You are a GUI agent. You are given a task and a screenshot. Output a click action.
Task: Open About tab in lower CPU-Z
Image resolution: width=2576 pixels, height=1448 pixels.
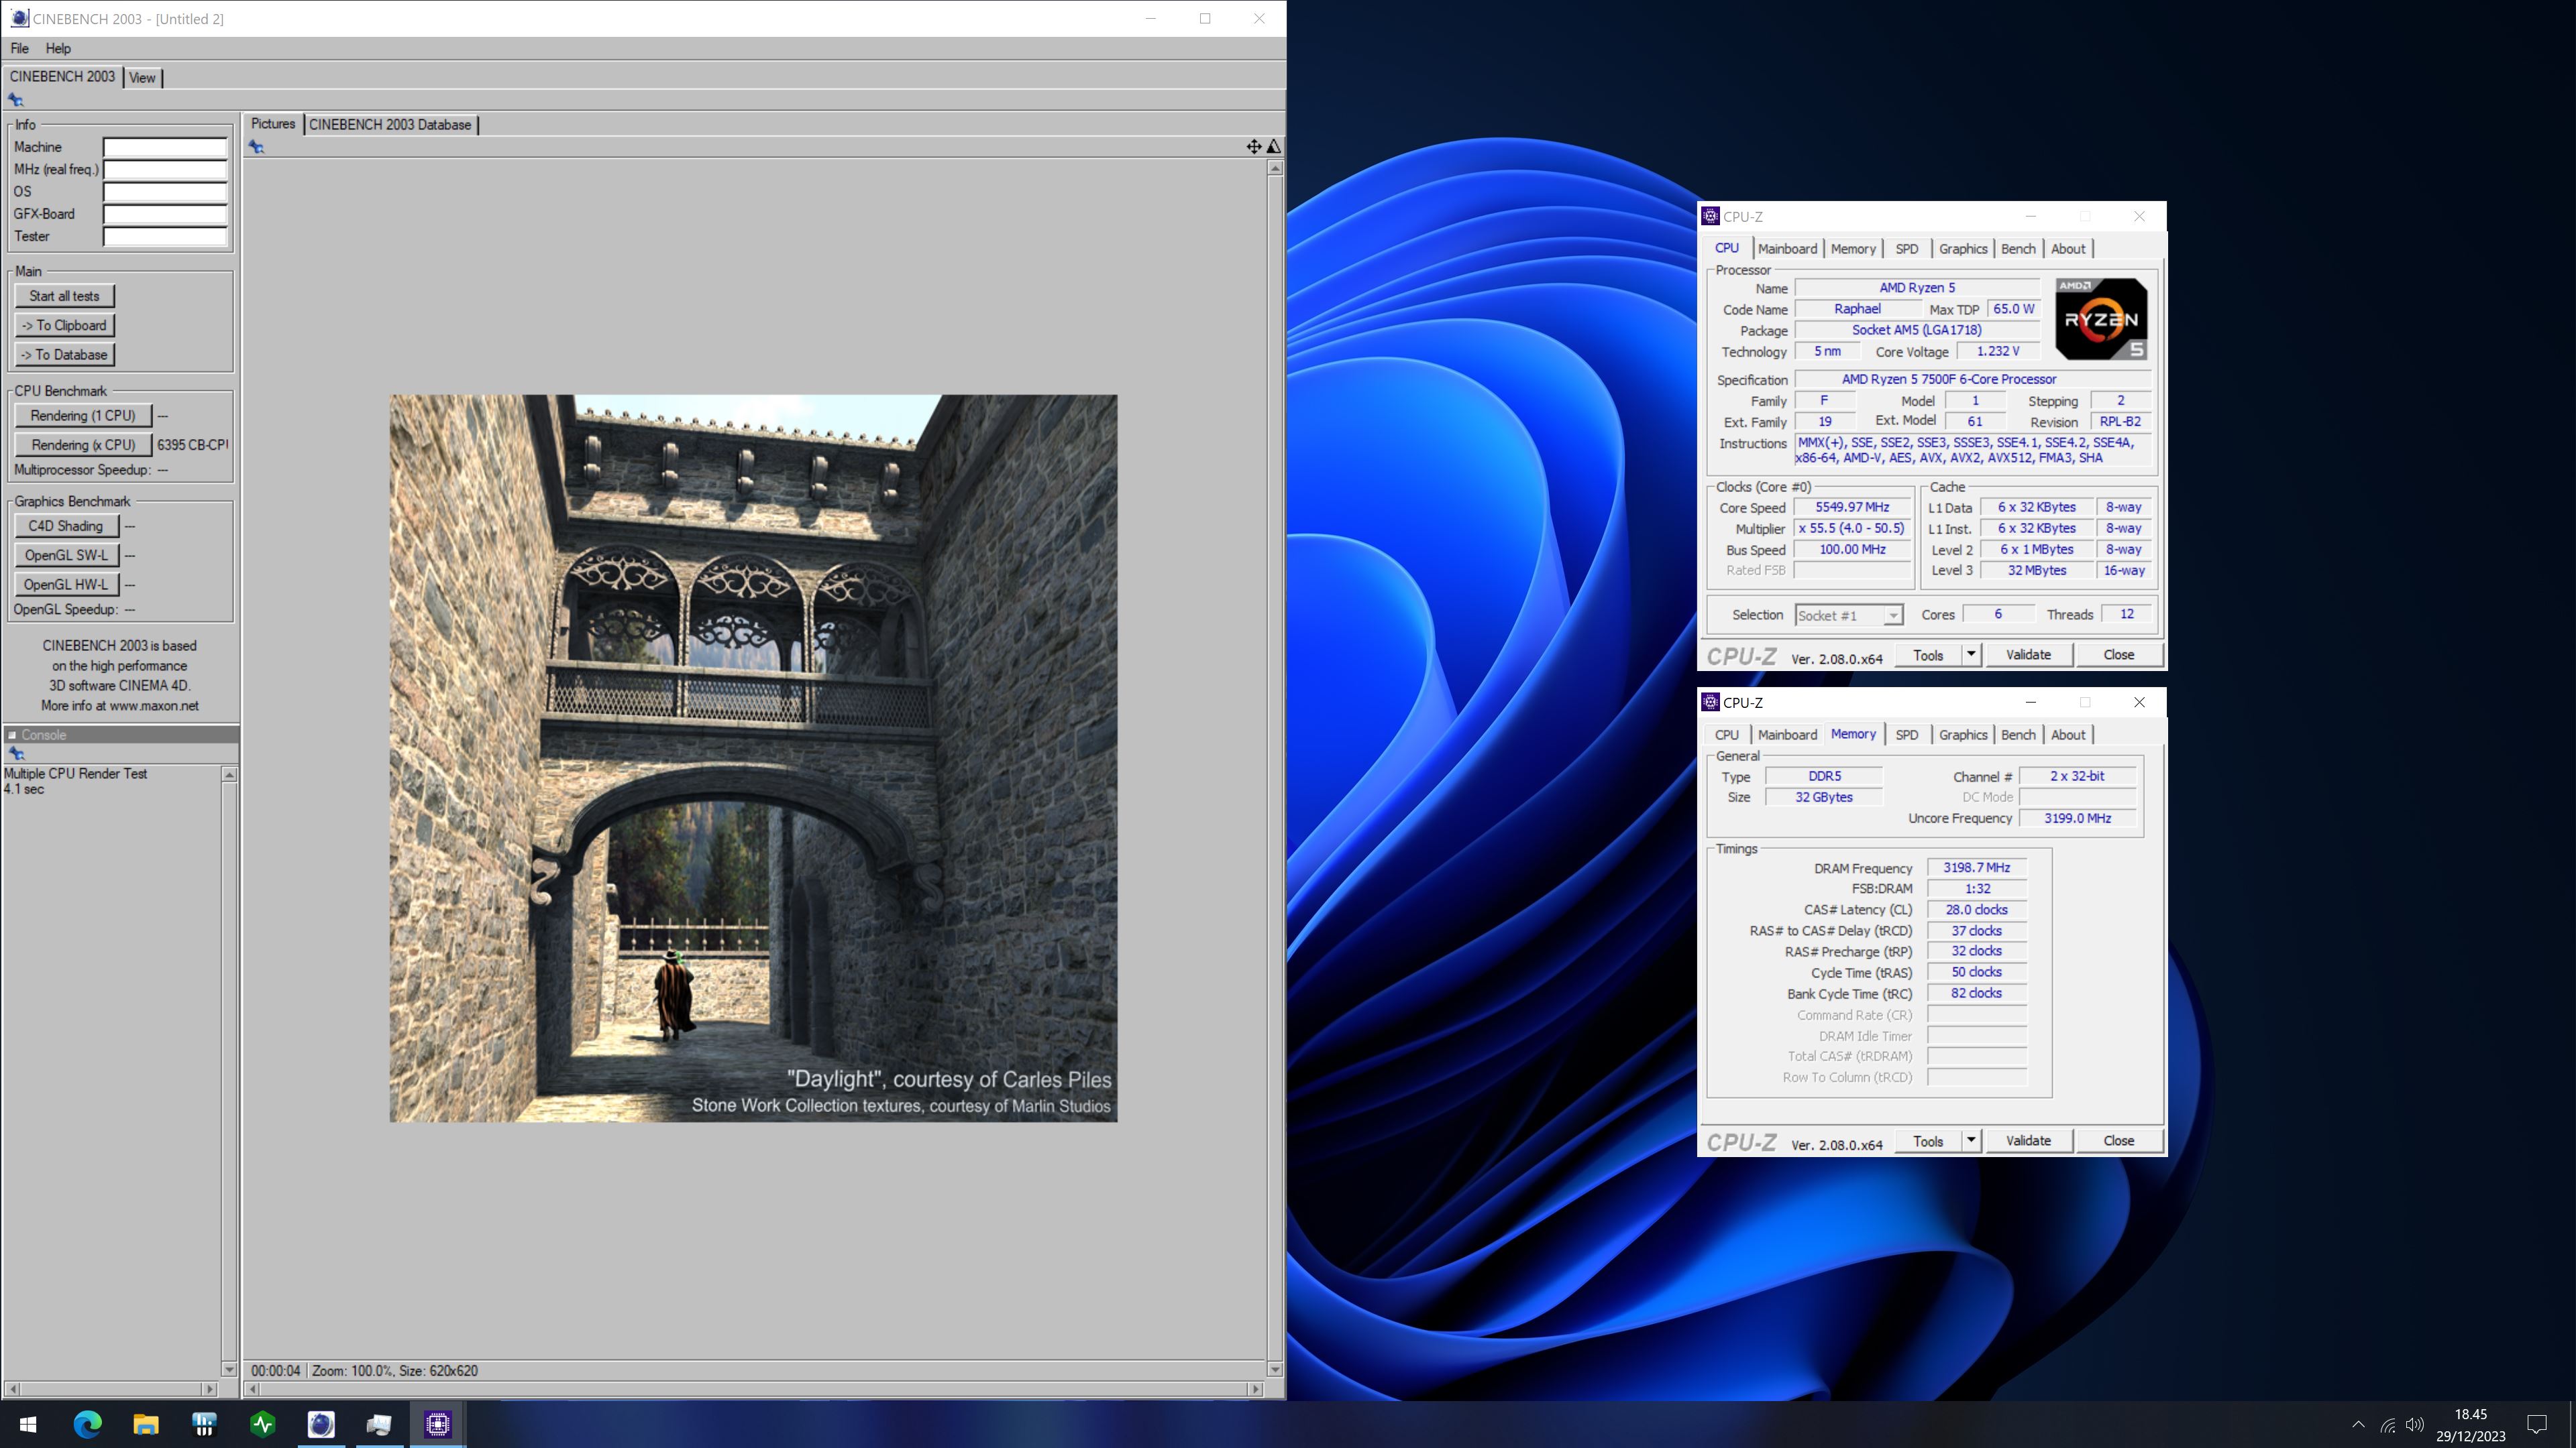(x=2068, y=735)
